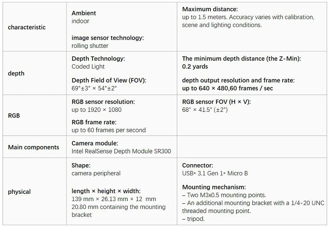Click the 'characteristic' row header cell
The height and width of the screenshot is (230, 330).
(27, 27)
